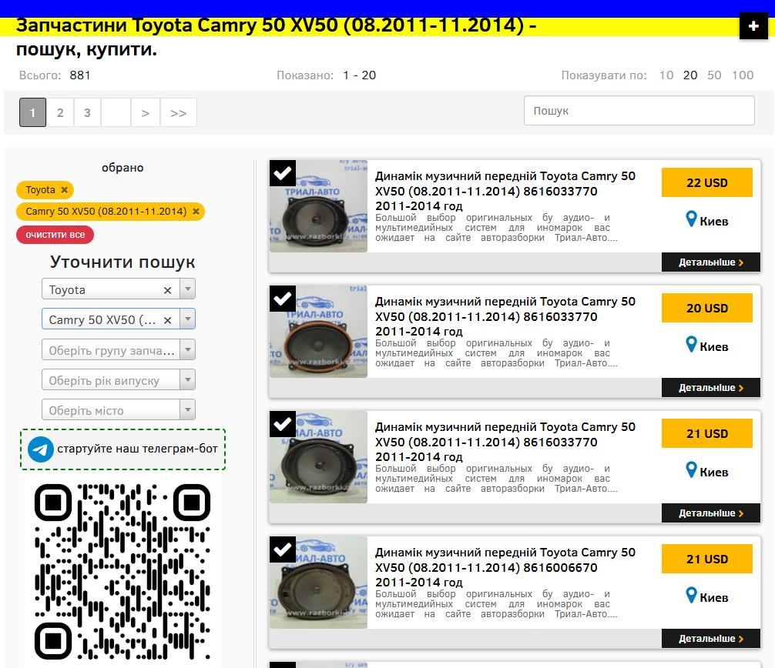Click the Telegram bot QR code
The height and width of the screenshot is (668, 775).
point(122,572)
